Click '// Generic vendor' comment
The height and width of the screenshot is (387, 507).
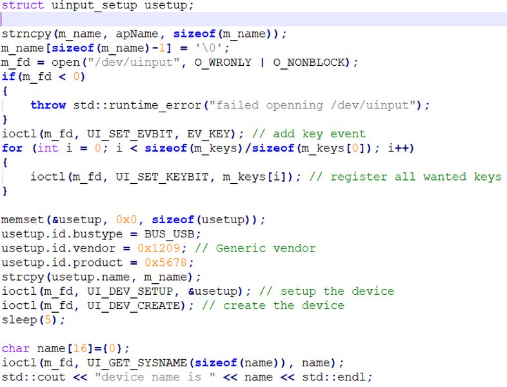point(255,248)
